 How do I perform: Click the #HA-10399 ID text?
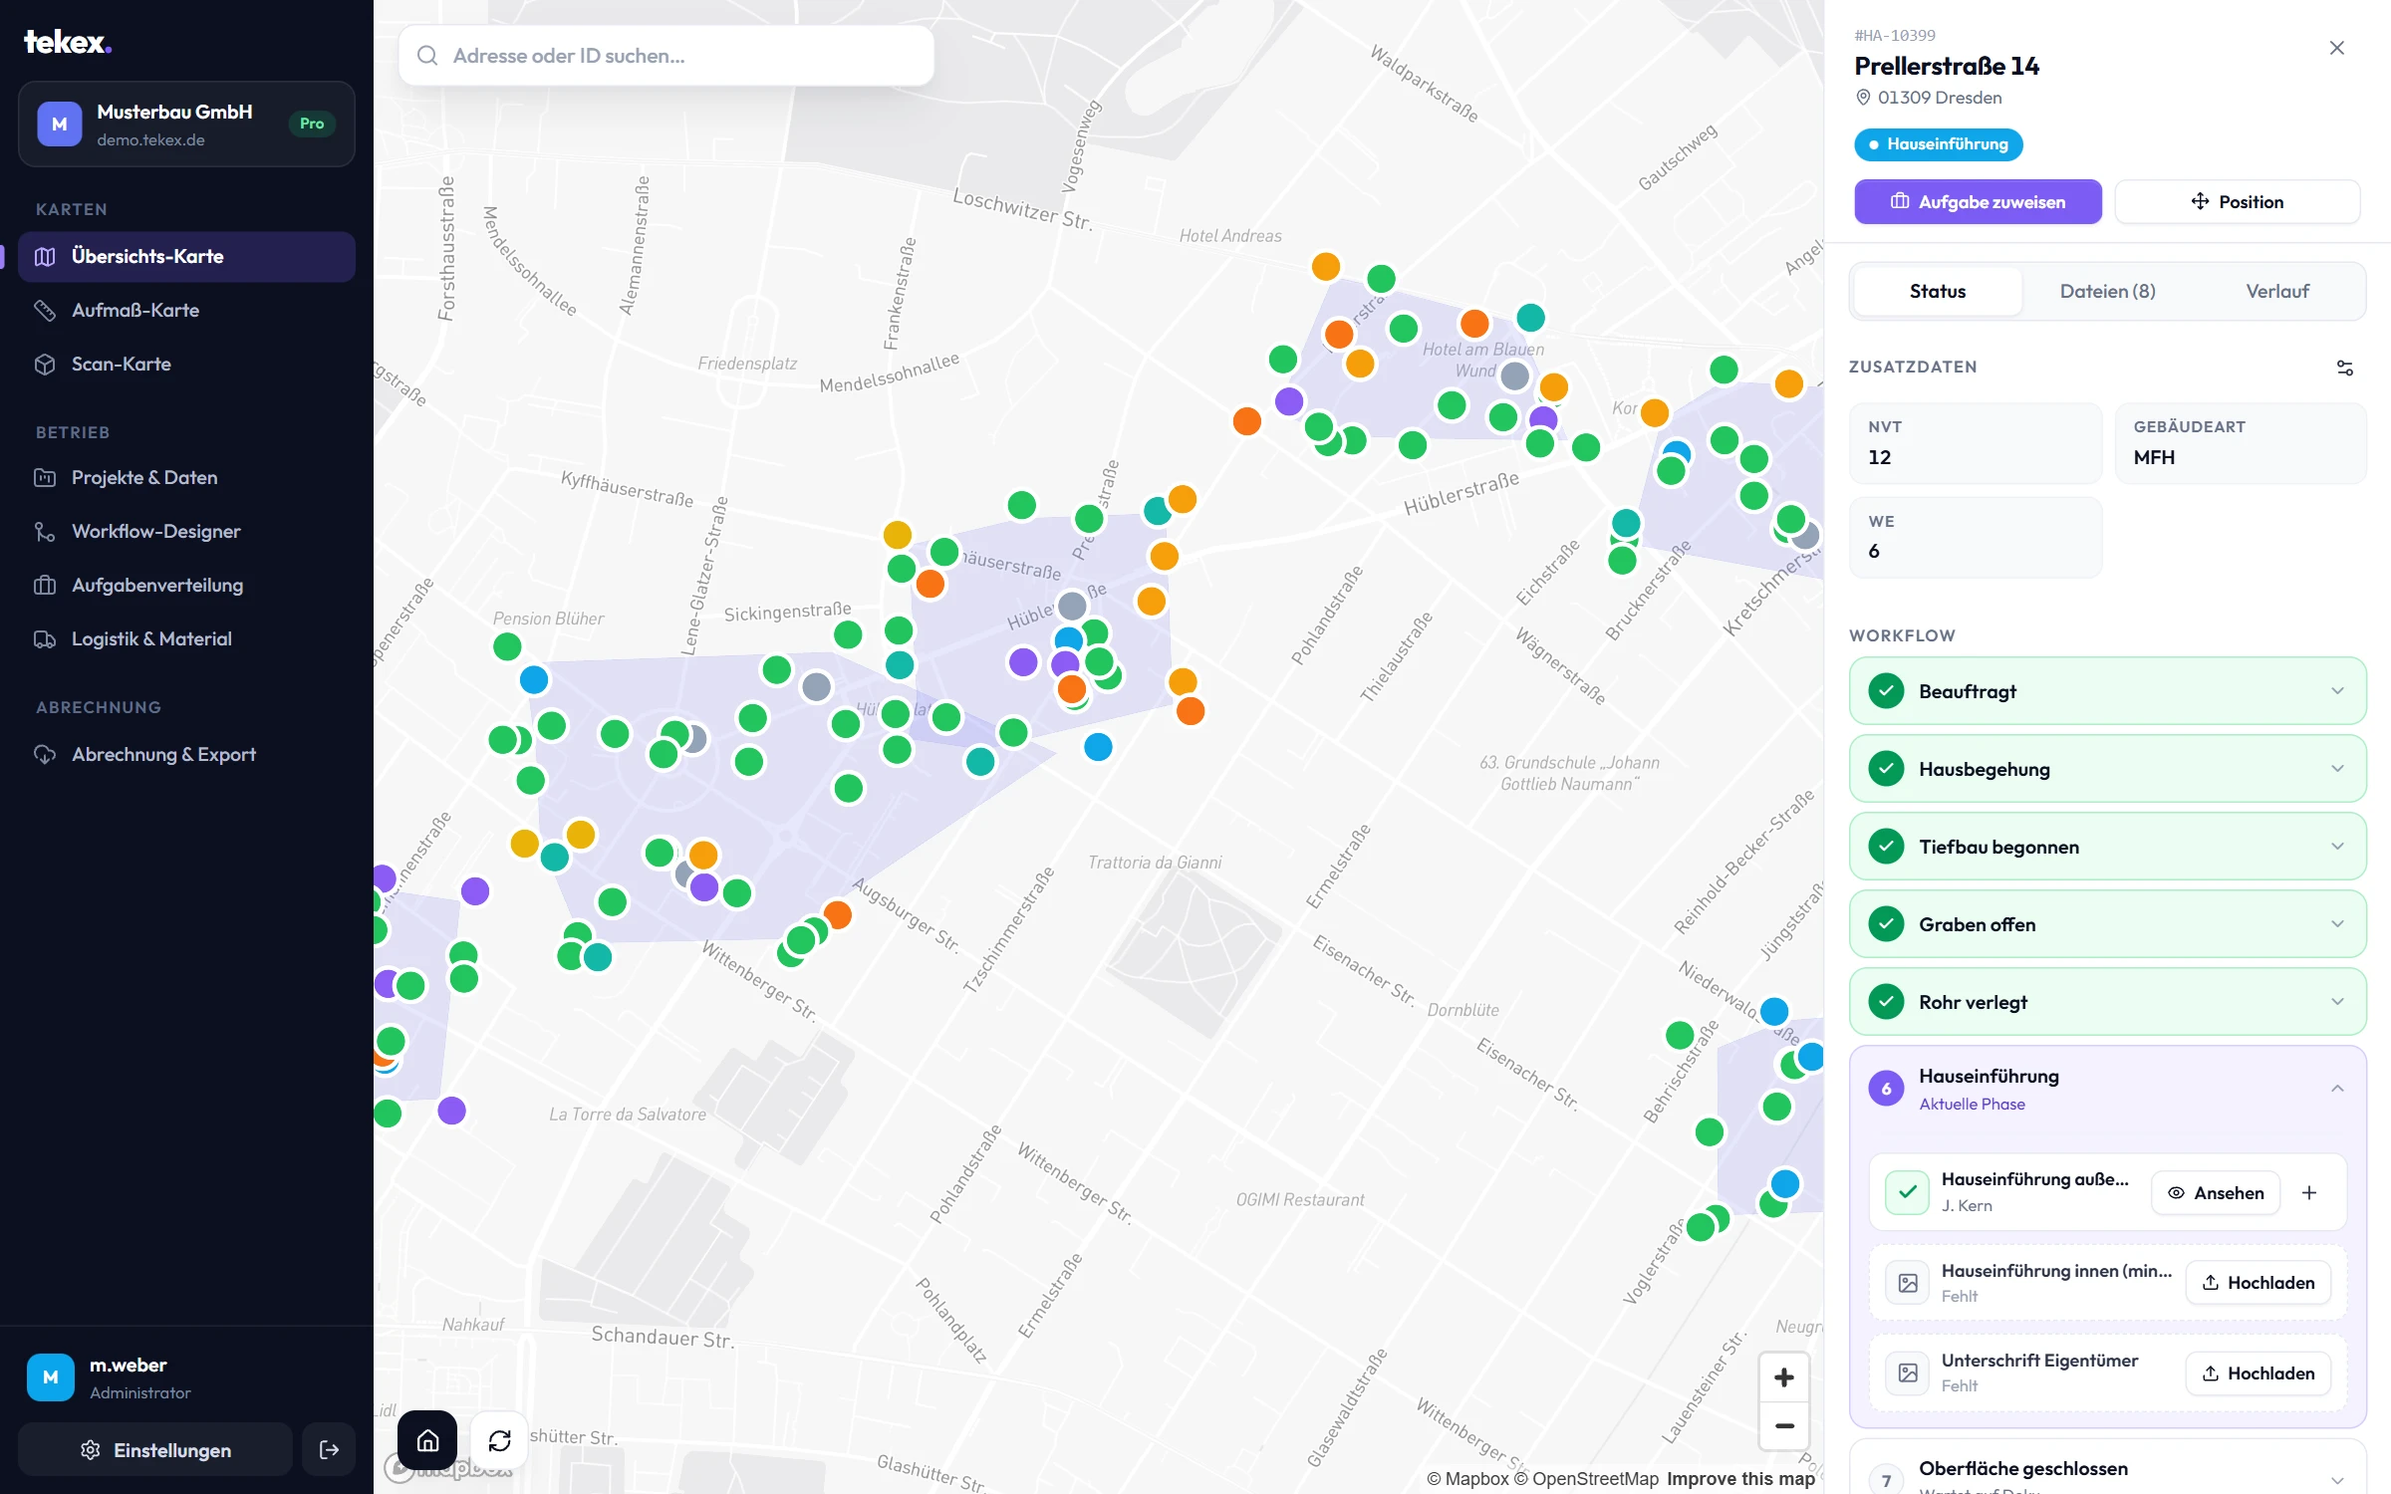pyautogui.click(x=1894, y=35)
